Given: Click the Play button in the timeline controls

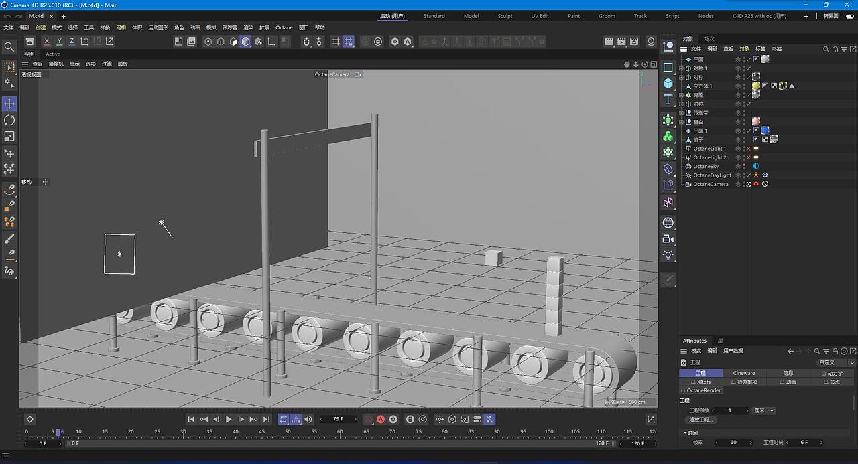Looking at the screenshot, I should tap(229, 419).
